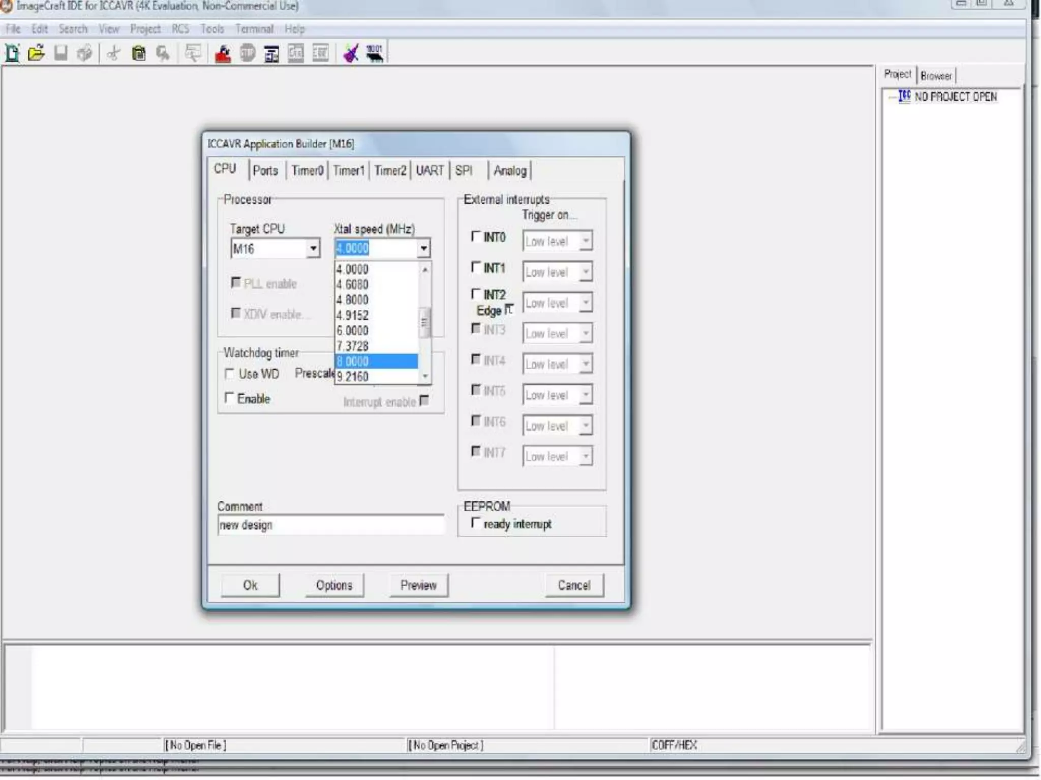1041x780 pixels.
Task: Open INT3 trigger Low level dropdown
Action: pyautogui.click(x=586, y=334)
